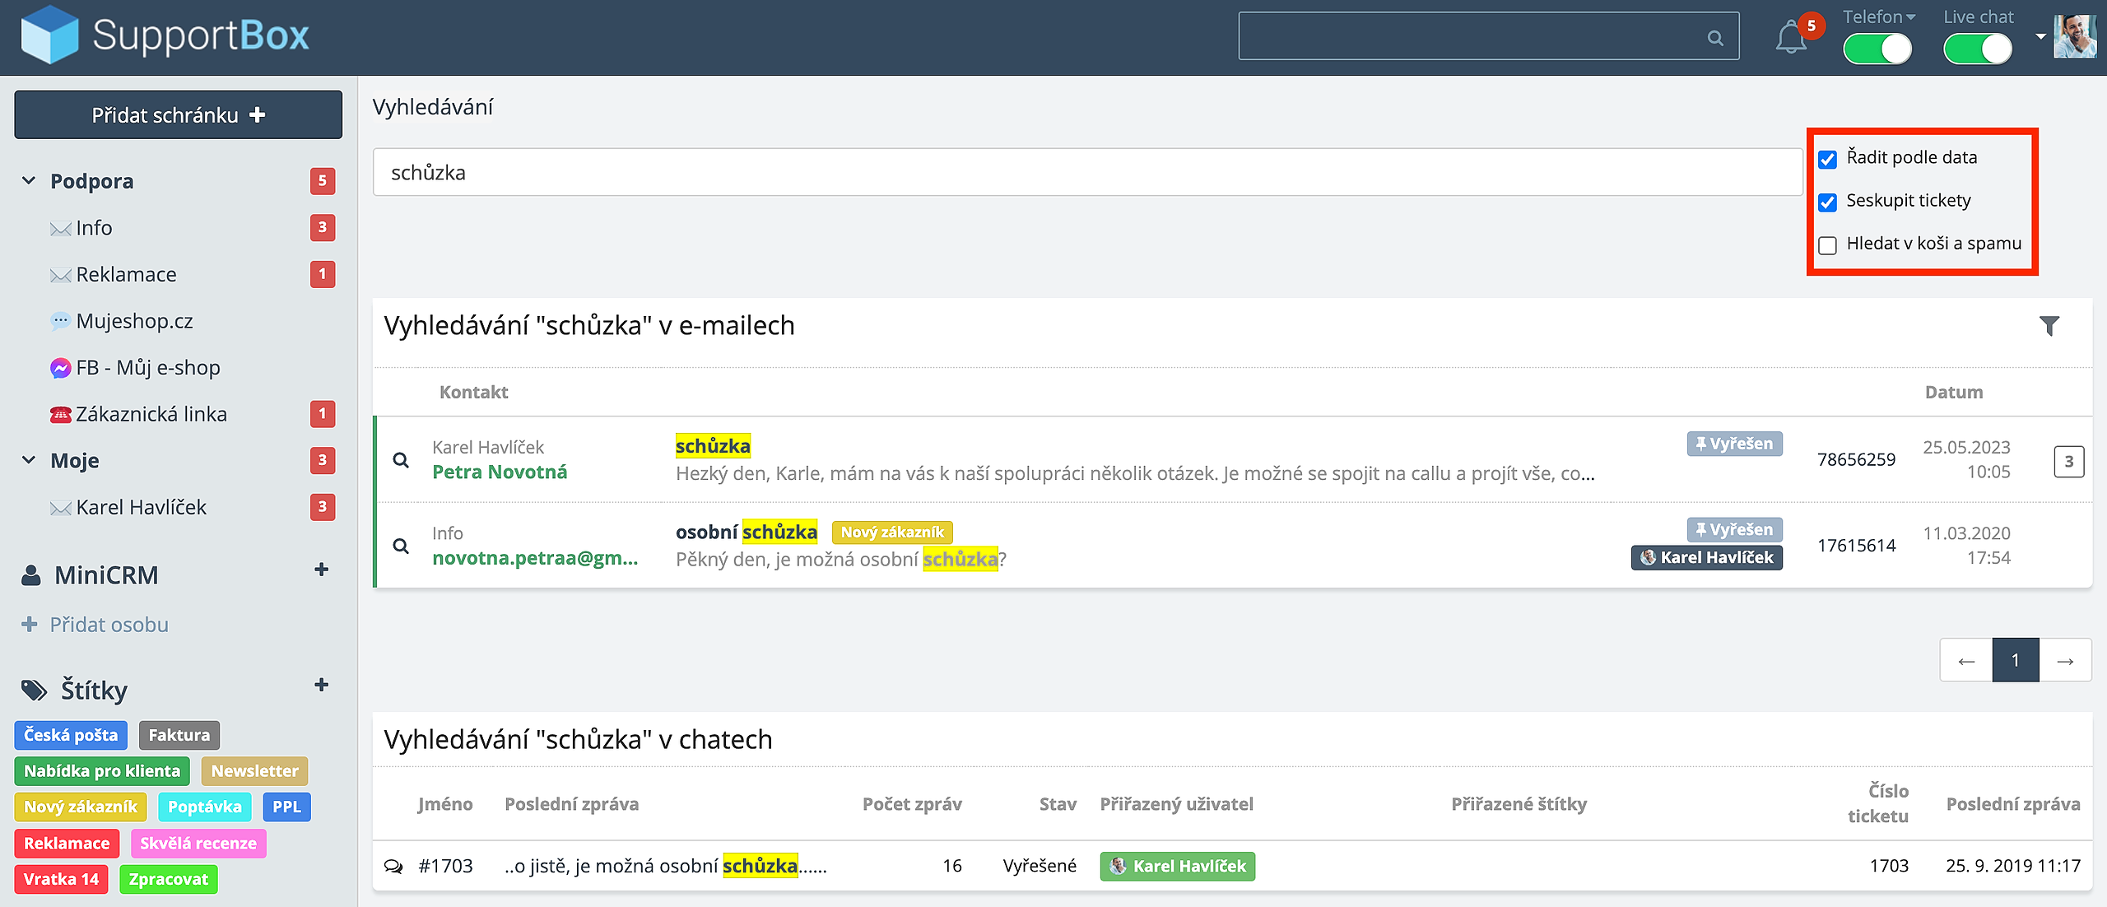Collapse the Moje section
The height and width of the screenshot is (907, 2107).
point(29,460)
